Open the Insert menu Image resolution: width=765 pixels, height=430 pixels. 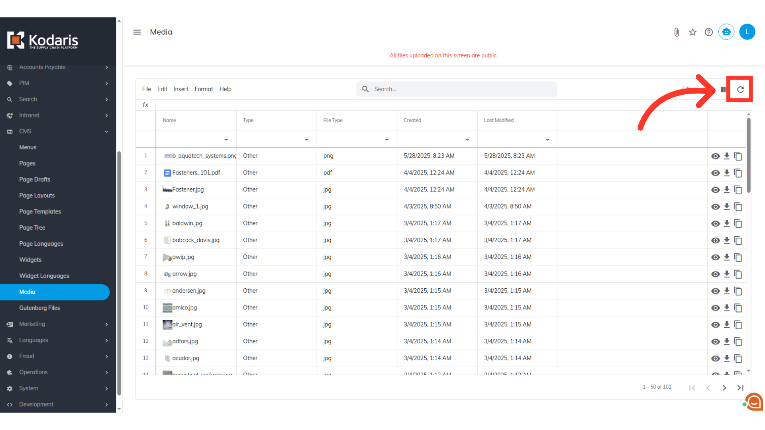180,89
